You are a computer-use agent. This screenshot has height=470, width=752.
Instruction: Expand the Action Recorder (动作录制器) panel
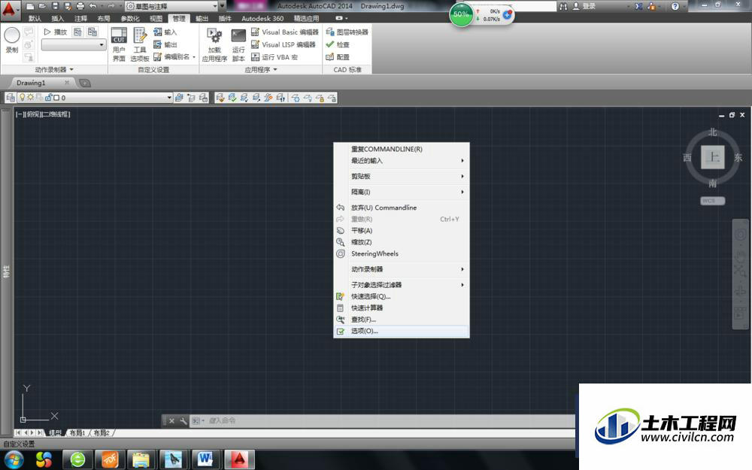pyautogui.click(x=53, y=69)
